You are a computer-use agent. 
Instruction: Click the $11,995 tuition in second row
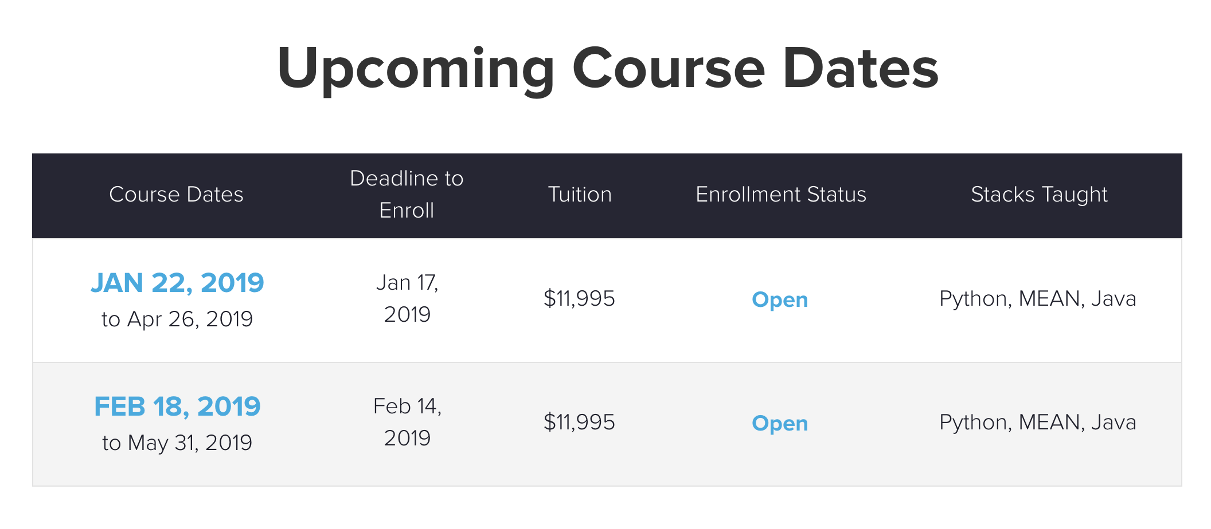tap(579, 423)
